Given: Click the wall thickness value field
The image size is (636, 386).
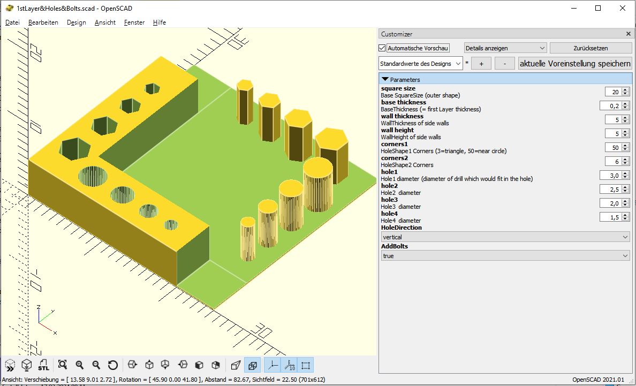Looking at the screenshot, I should pyautogui.click(x=613, y=119).
